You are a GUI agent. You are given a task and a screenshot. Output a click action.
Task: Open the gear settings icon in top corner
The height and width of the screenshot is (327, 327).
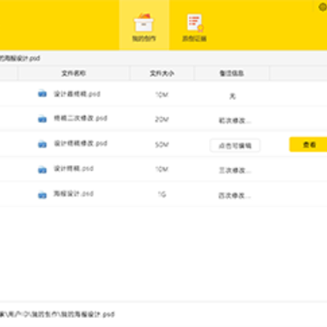[322, 7]
